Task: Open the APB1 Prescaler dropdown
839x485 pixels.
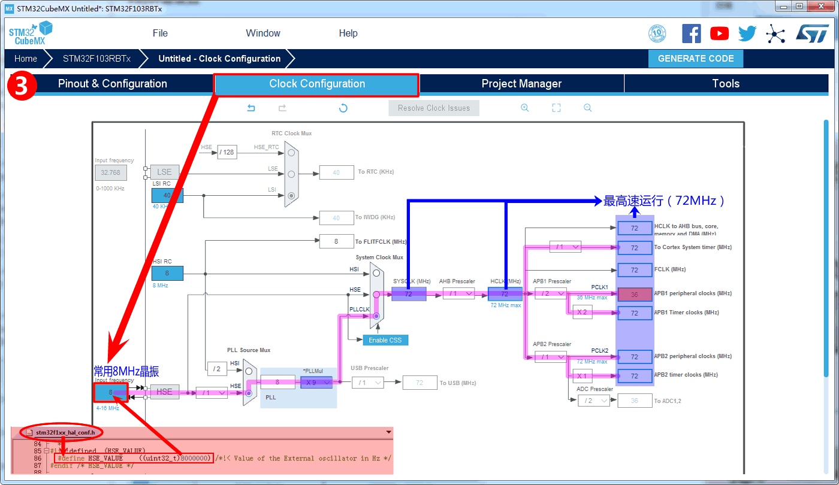Action: click(550, 293)
